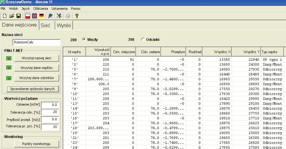This screenshot has height=149, width=286.
Task: Click the Ciśn. statyczne column header
Action: tap(123, 52)
